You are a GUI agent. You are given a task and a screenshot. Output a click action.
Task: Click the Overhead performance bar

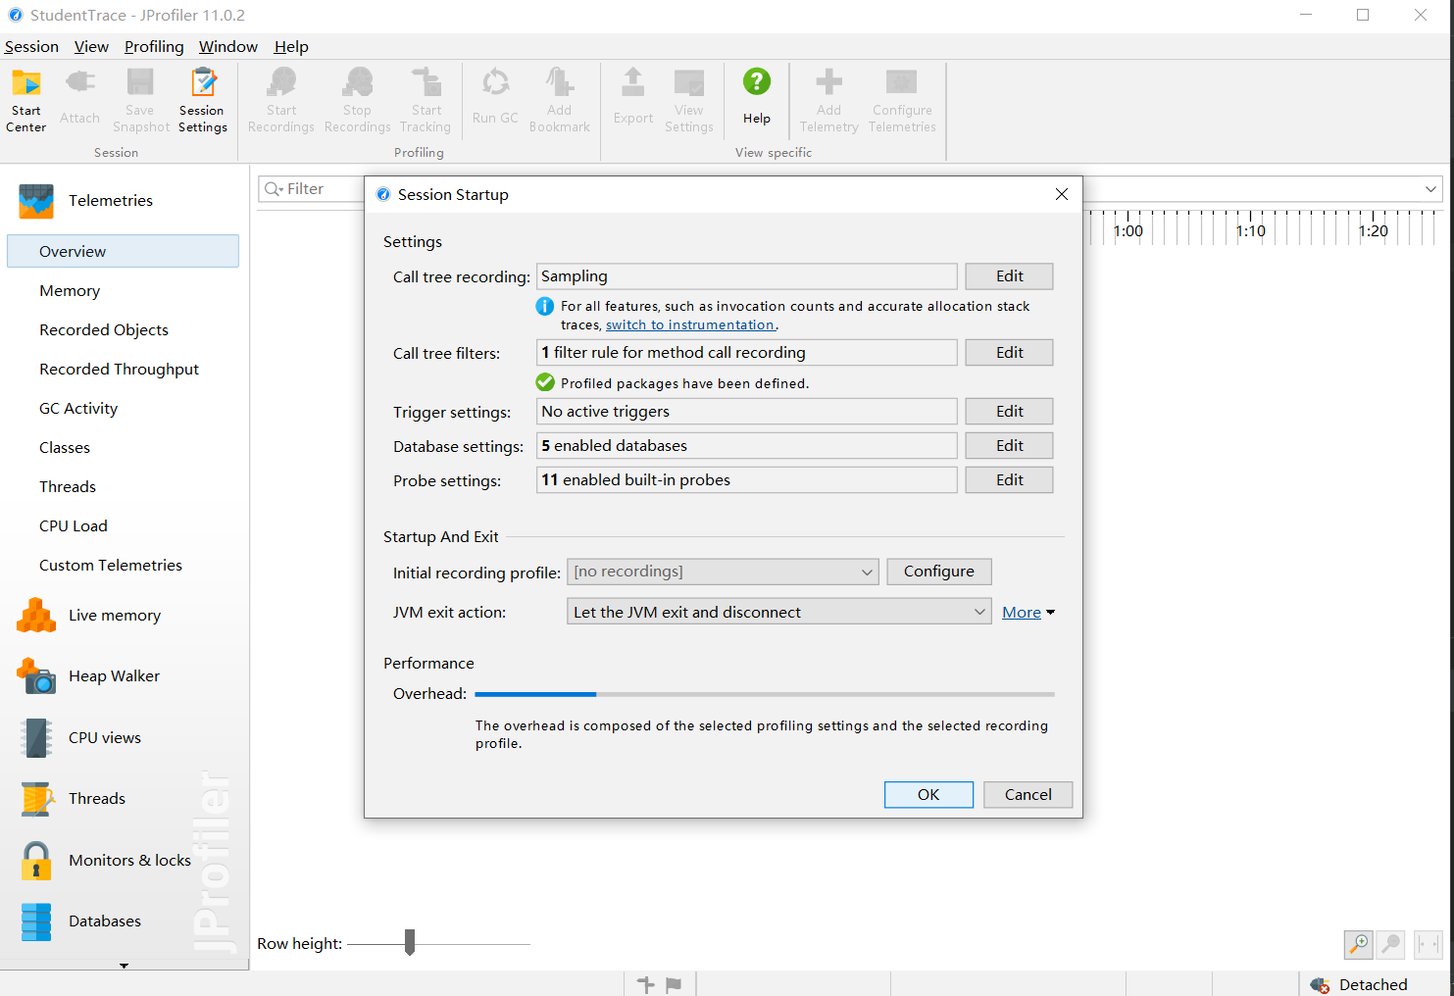tap(765, 694)
